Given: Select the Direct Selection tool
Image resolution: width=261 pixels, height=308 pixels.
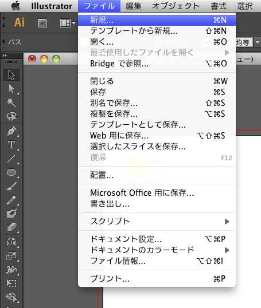Looking at the screenshot, I should [11, 89].
